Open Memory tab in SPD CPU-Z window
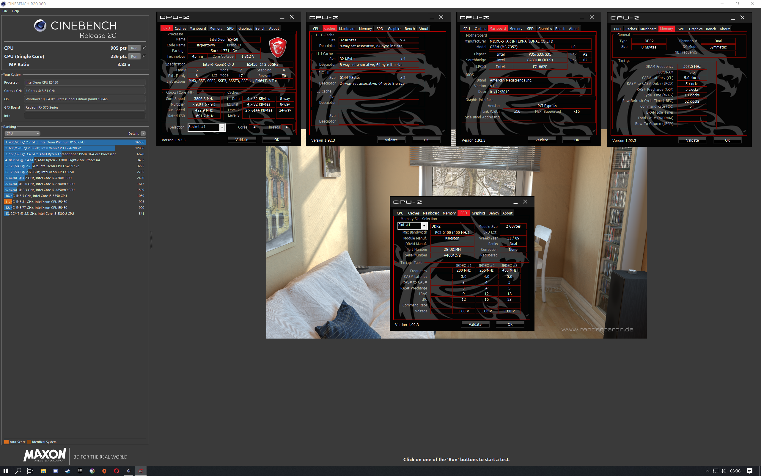 point(449,213)
